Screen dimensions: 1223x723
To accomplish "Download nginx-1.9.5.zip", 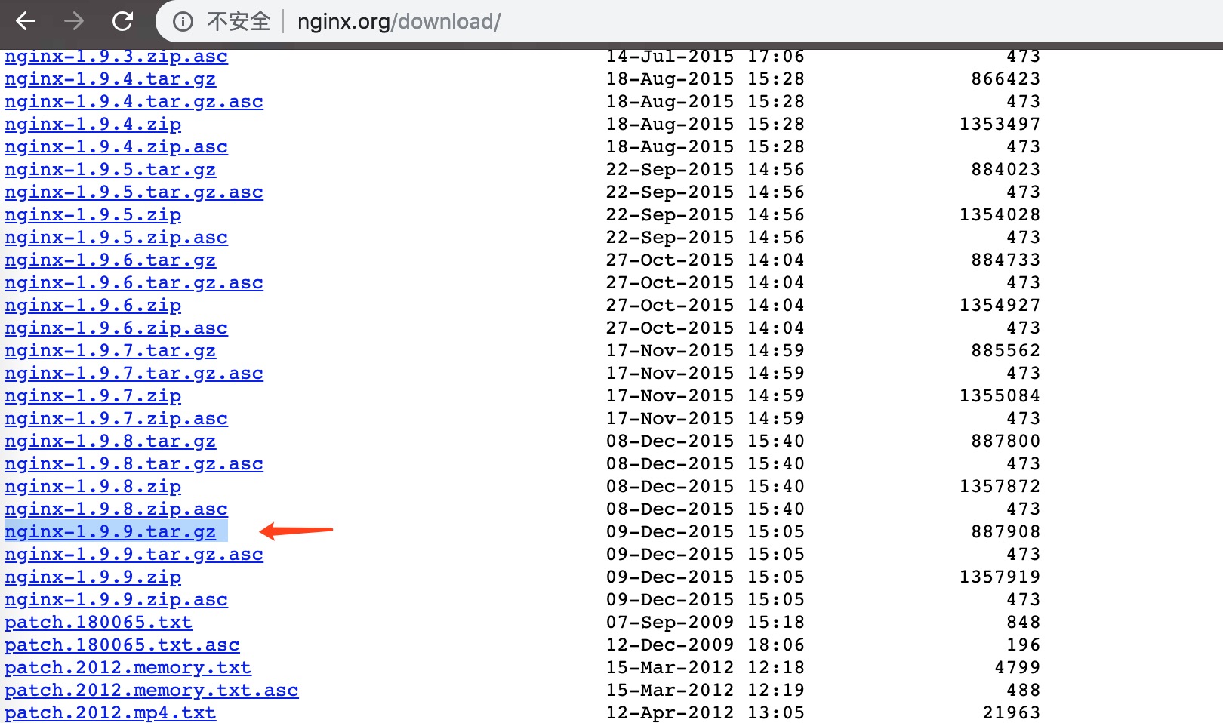I will click(93, 215).
